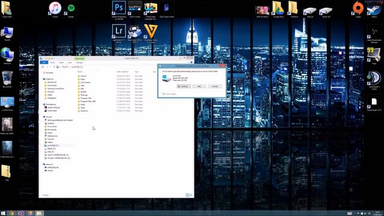This screenshot has width=384, height=216.
Task: Open Google Chrome from the taskbar
Action: pyautogui.click(x=11, y=213)
